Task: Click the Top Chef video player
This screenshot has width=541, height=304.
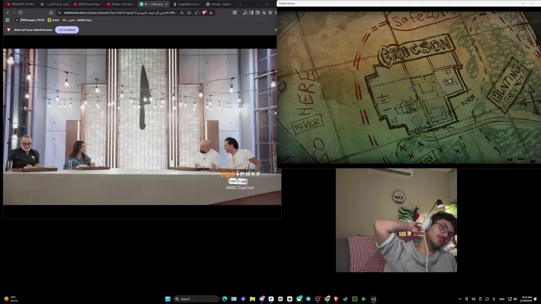Action: tap(142, 127)
